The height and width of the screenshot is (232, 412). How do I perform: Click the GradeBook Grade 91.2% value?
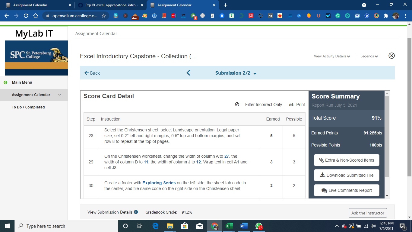pos(187,212)
